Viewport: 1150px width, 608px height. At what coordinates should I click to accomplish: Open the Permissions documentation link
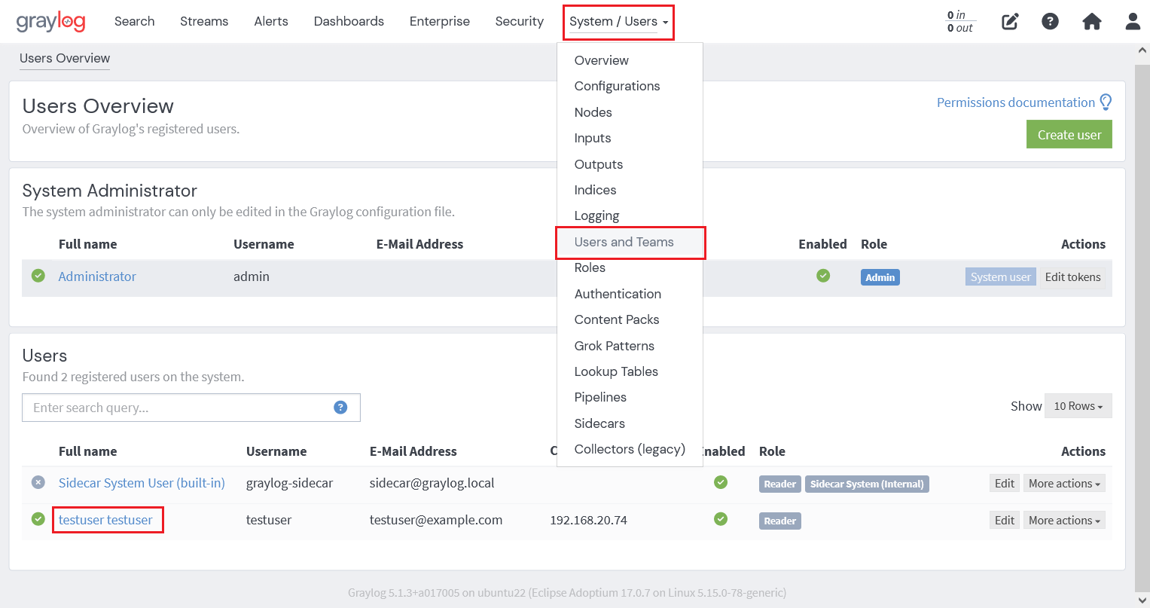click(1015, 102)
